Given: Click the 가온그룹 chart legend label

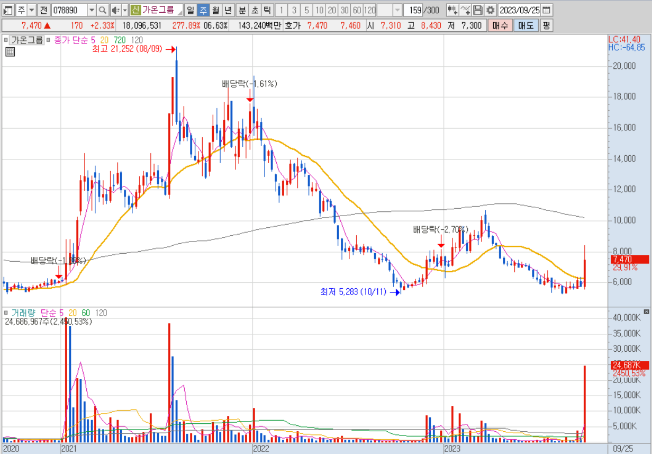Looking at the screenshot, I should [27, 40].
